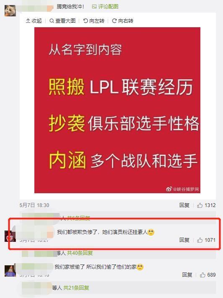Open 查看大图 to view full-size image
This screenshot has height=298, width=223.
62,21
